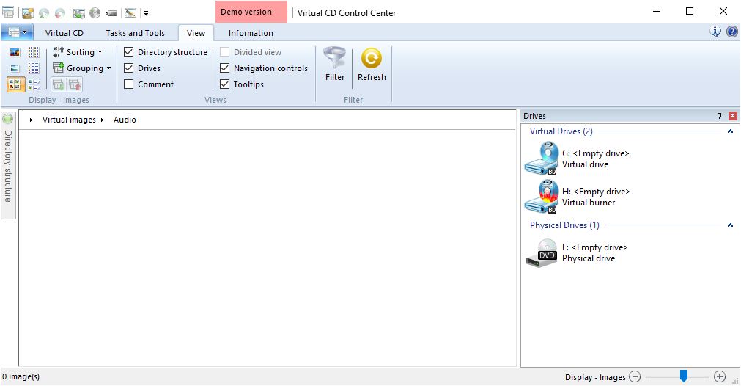Expand arrow after Virtual images breadcrumb
This screenshot has width=741, height=386.
102,120
